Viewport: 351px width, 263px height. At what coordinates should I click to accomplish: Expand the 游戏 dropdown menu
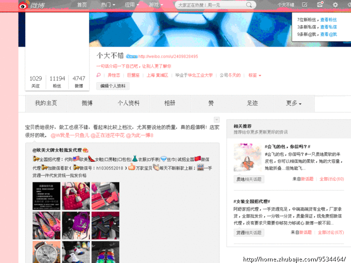click(156, 5)
